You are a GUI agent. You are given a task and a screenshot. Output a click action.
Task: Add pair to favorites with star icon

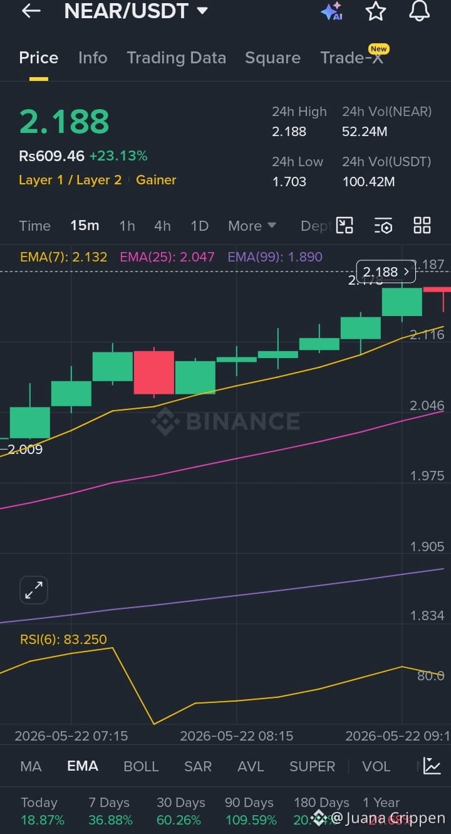(x=376, y=11)
